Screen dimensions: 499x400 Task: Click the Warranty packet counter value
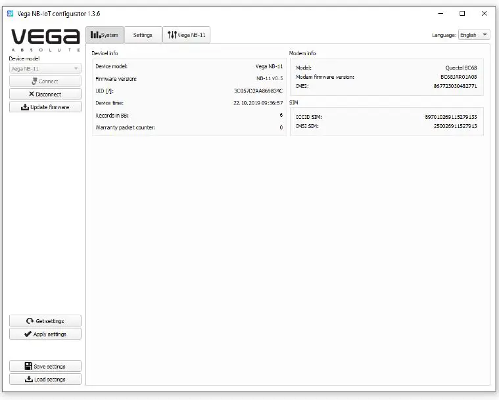[281, 127]
